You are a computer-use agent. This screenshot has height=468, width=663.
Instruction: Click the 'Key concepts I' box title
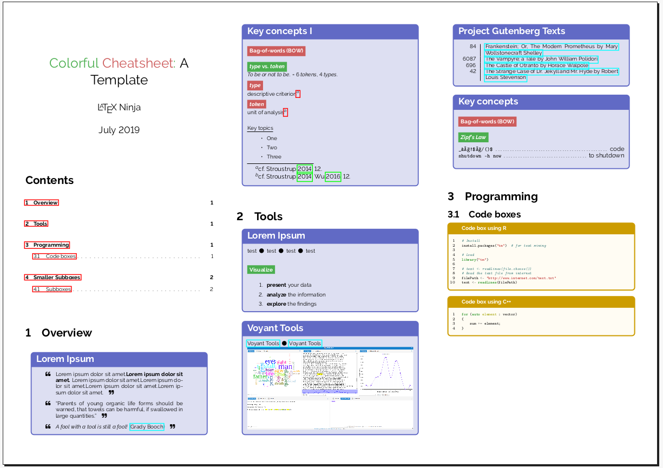[280, 31]
